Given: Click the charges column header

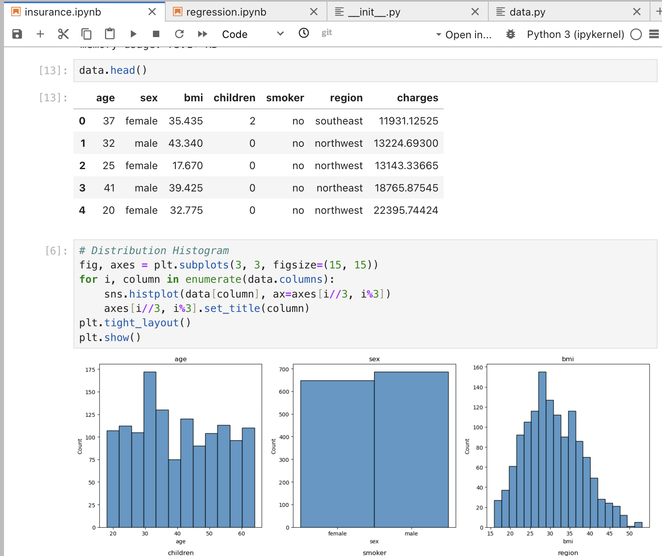Looking at the screenshot, I should click(417, 98).
